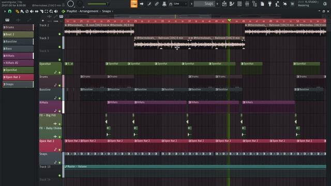Select the Bass pattern in picker
331x186 pixels.
(18, 49)
